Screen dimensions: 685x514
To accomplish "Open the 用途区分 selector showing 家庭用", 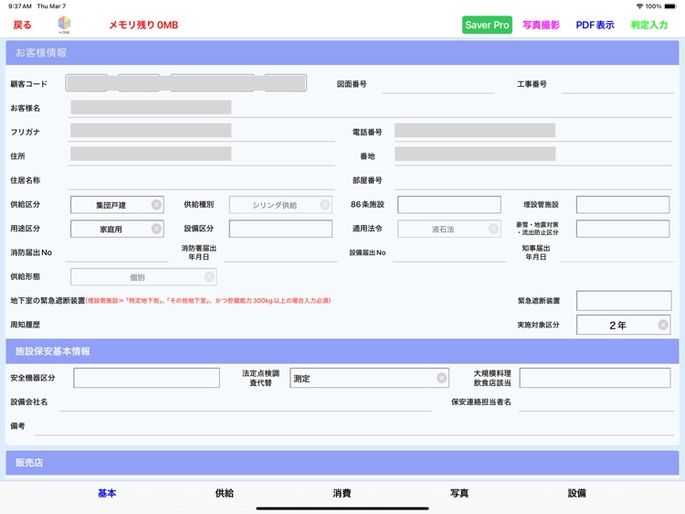I will click(117, 229).
